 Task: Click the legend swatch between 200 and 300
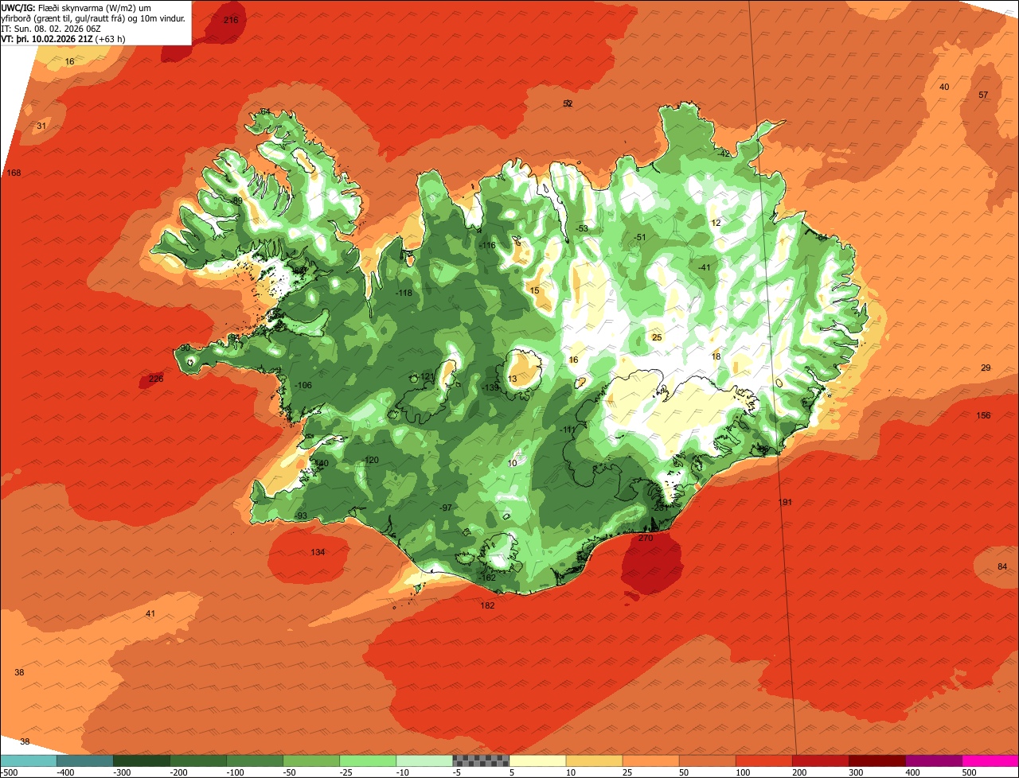820,760
